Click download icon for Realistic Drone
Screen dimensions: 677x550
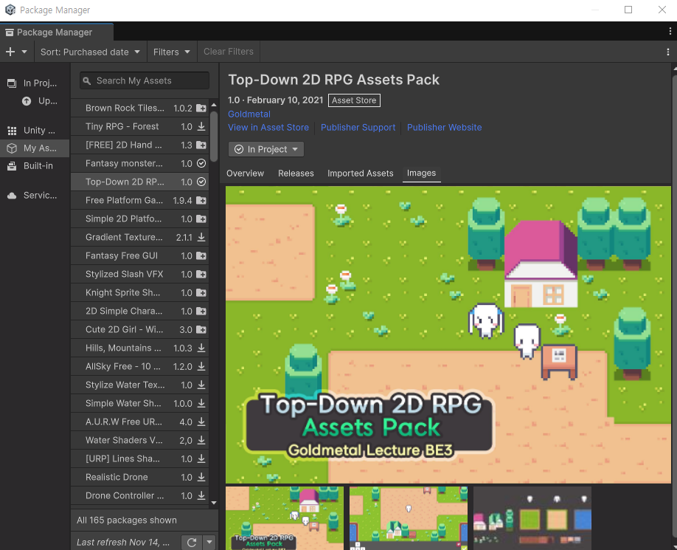click(x=201, y=477)
